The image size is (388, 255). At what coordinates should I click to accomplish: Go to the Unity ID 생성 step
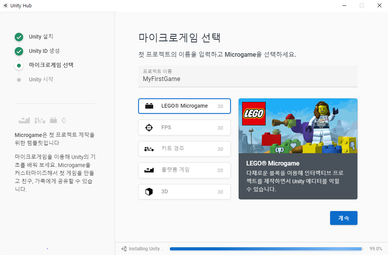pyautogui.click(x=44, y=51)
